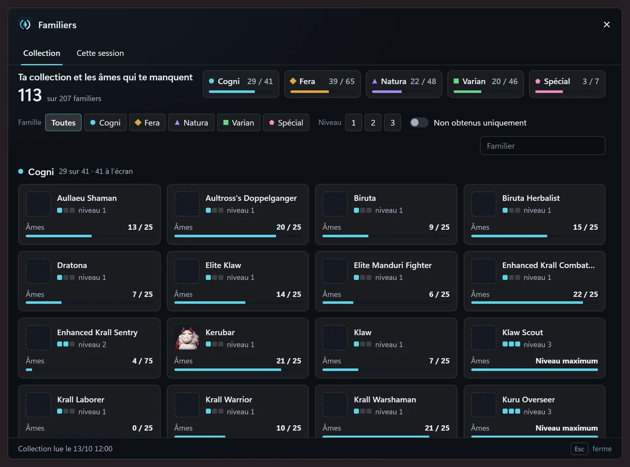Filter by the Spécial family chip
This screenshot has width=630, height=467.
pos(286,123)
